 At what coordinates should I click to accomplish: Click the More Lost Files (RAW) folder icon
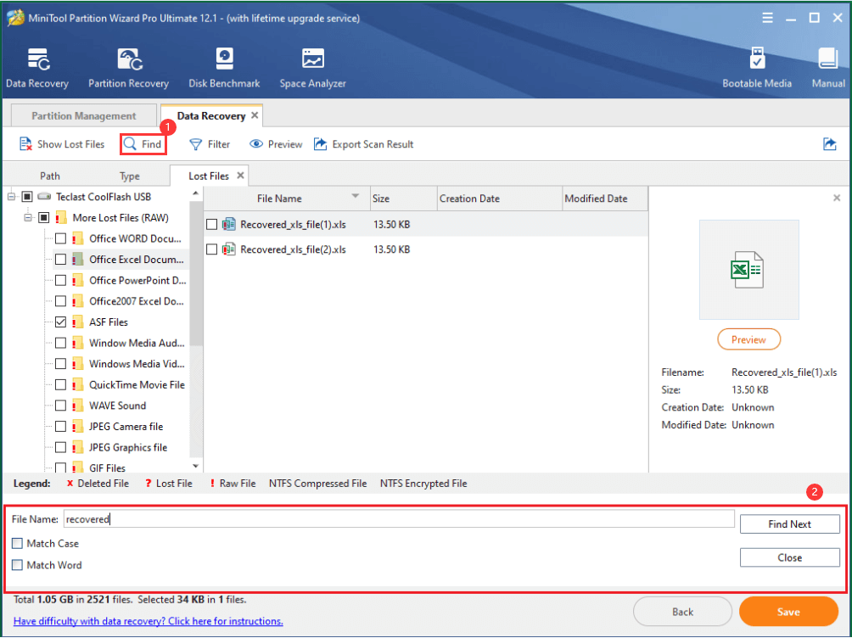point(61,217)
